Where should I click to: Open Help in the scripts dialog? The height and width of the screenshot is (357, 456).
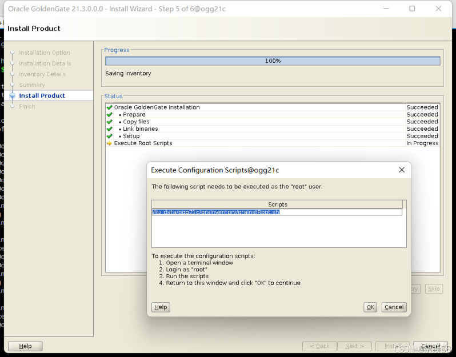click(161, 307)
